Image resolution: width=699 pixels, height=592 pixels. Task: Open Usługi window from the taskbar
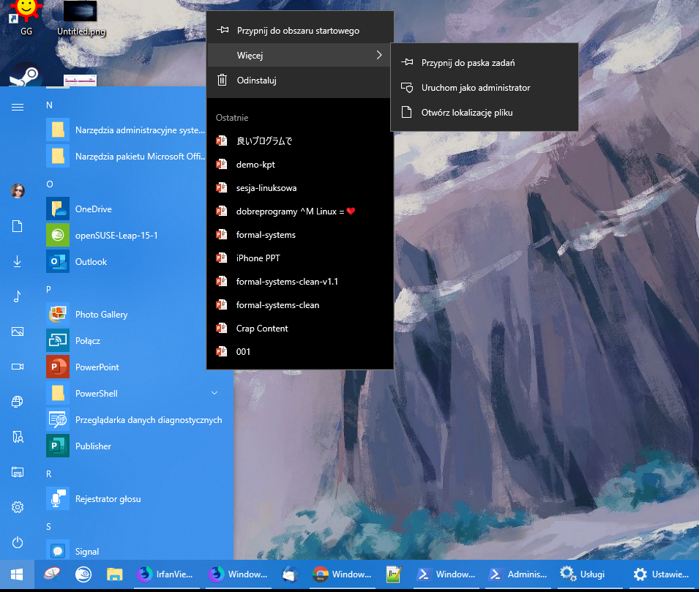(583, 574)
